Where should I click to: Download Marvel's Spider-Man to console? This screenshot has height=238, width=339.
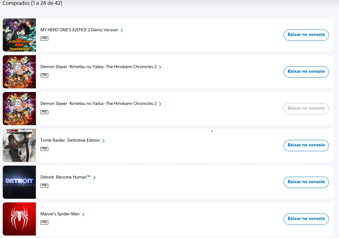[x=306, y=219]
